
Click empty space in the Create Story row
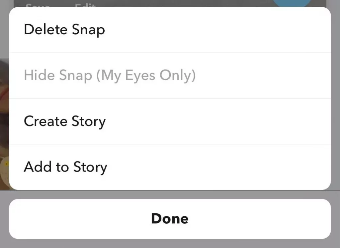coord(217,121)
